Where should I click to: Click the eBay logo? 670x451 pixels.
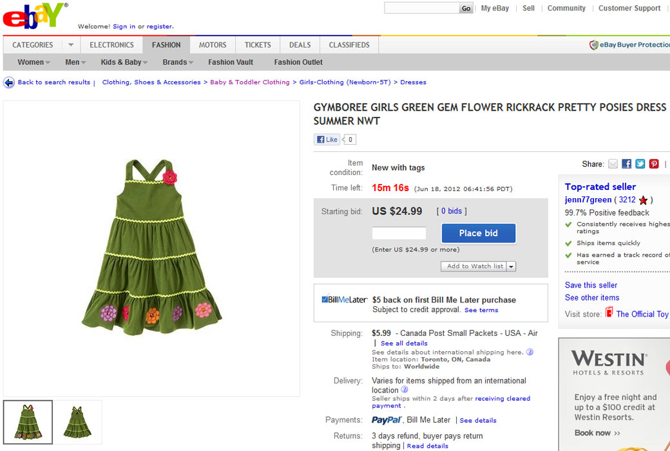(x=35, y=16)
